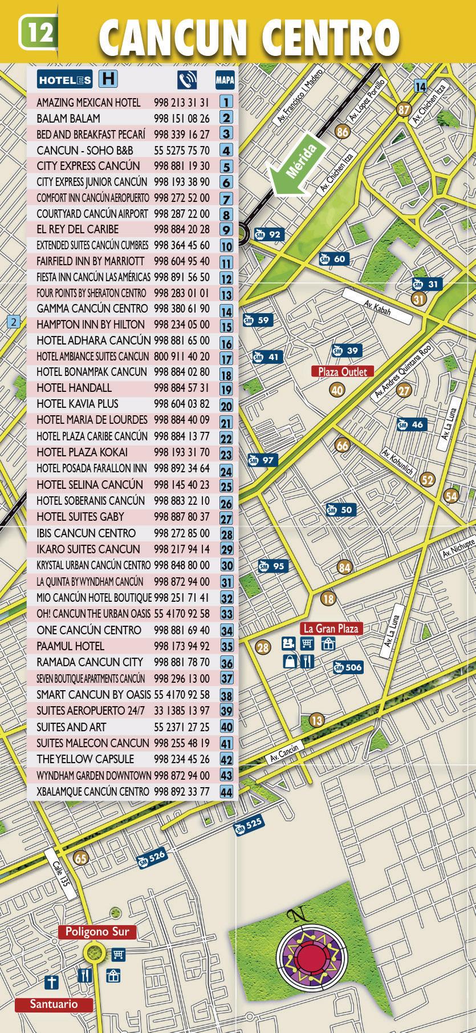Click the telephone icon in the hotel table header
Image resolution: width=476 pixels, height=1033 pixels.
187,80
